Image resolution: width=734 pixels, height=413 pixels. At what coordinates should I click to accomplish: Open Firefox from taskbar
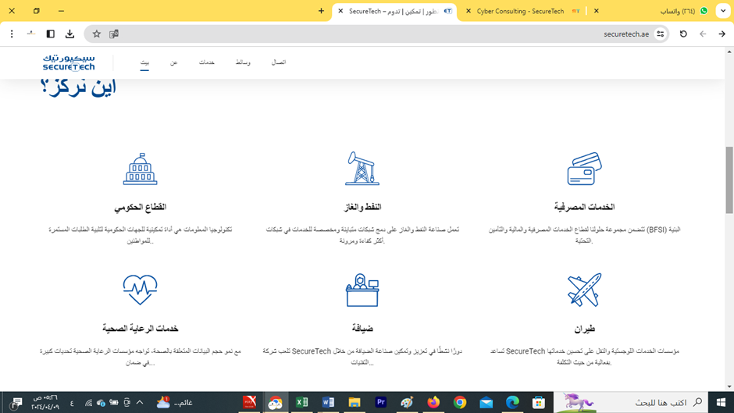pyautogui.click(x=433, y=402)
